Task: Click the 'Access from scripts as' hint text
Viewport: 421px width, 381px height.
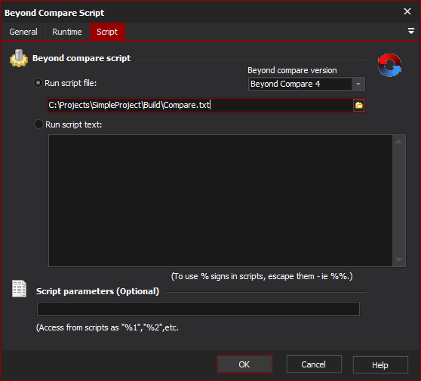Action: coord(107,327)
